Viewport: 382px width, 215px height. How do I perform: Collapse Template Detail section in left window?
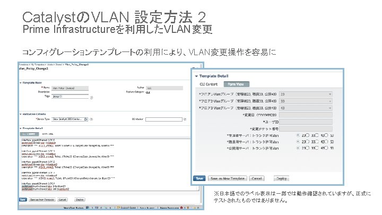(x=21, y=128)
